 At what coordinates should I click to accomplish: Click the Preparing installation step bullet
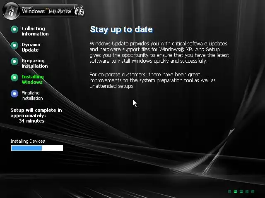tap(14, 61)
